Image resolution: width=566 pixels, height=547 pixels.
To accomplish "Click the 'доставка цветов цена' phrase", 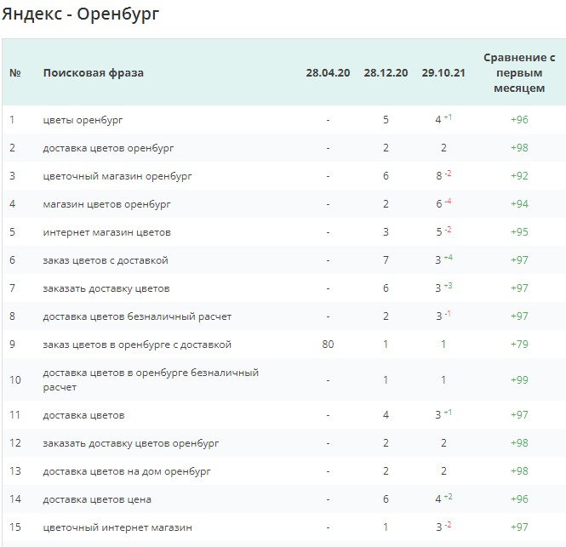I will (x=97, y=499).
